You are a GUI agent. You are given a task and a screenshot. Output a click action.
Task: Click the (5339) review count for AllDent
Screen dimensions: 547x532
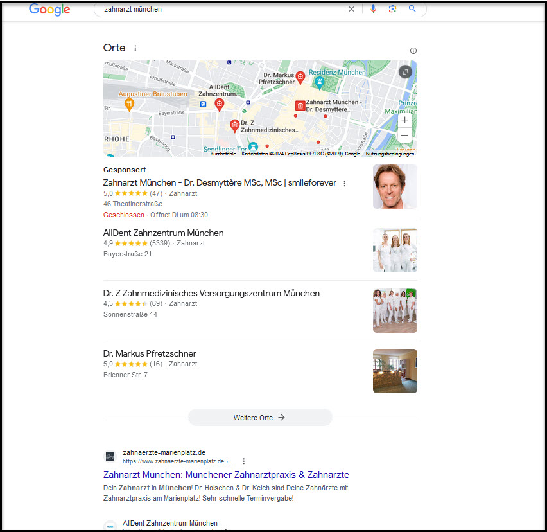click(160, 244)
